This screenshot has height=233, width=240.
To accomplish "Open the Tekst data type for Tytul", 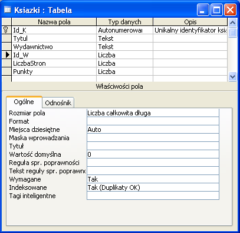I will coord(124,38).
